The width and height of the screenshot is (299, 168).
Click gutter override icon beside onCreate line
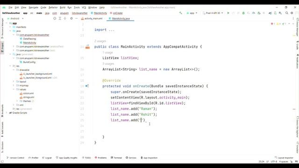coord(87,86)
